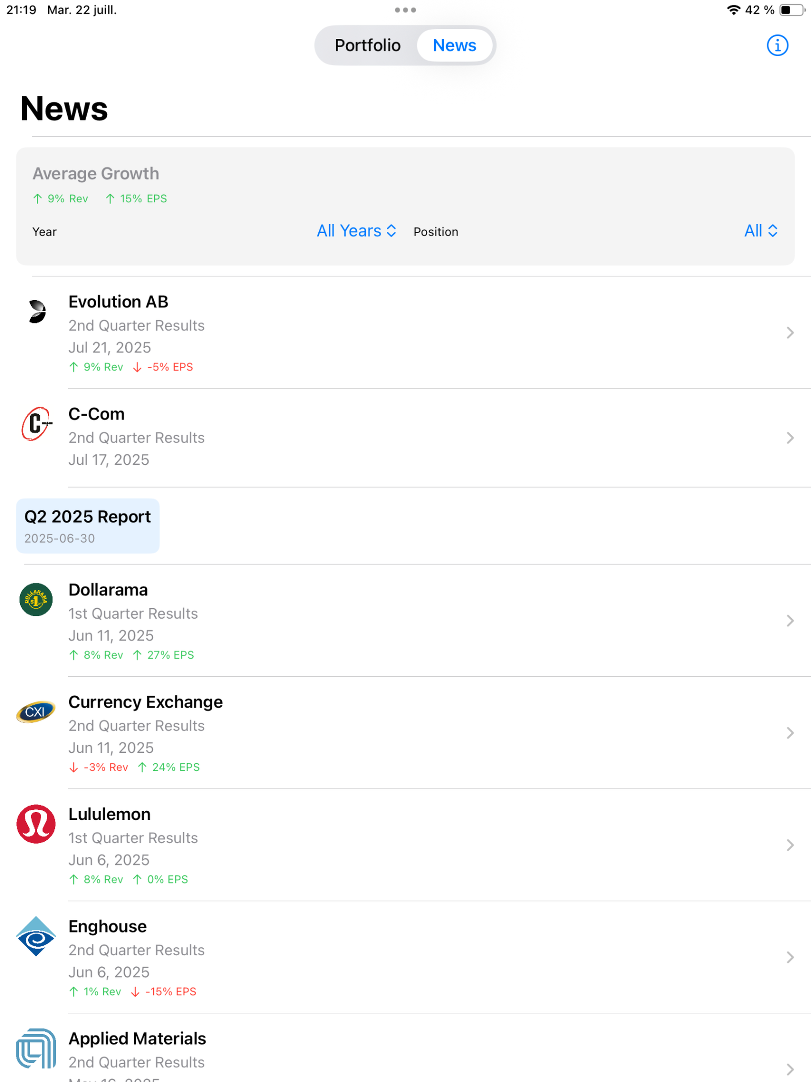Tap Lululemon 1st Quarter Results subtitle
The width and height of the screenshot is (811, 1082).
pyautogui.click(x=133, y=838)
